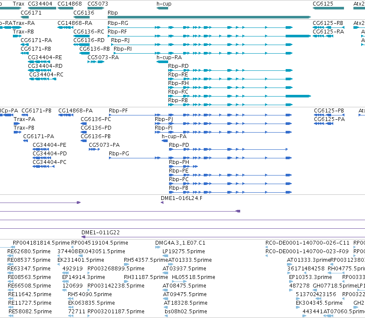Screen dimensions: 365x318
Task: Click protein Rbp-PB label
Action: point(178,188)
